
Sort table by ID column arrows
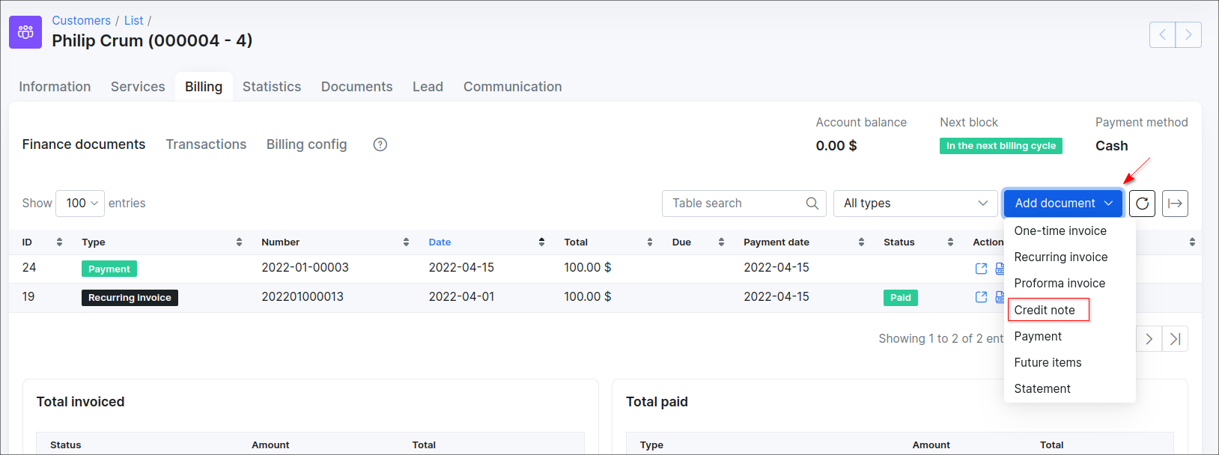click(59, 242)
